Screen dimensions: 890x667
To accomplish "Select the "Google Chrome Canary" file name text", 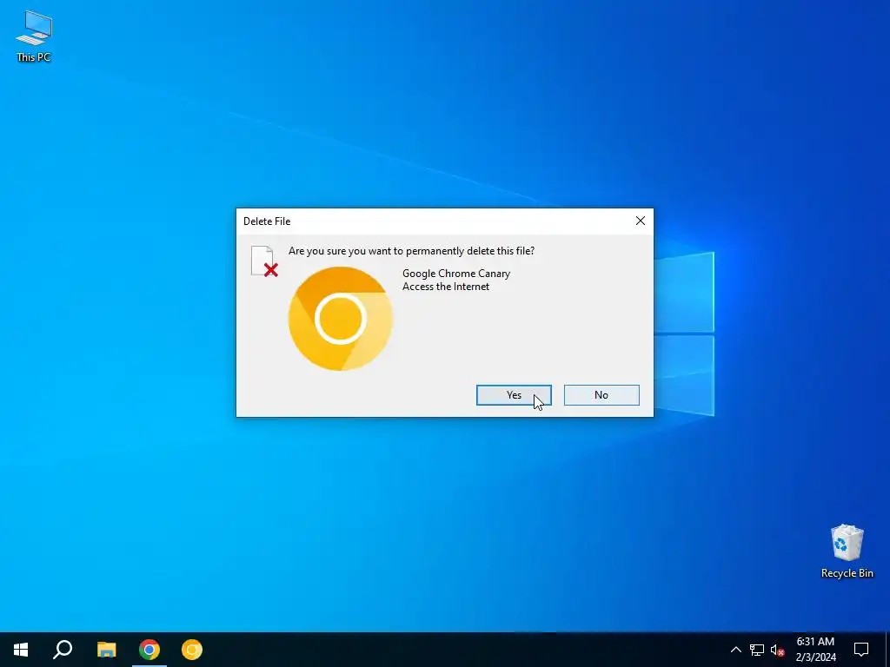I will pos(456,274).
